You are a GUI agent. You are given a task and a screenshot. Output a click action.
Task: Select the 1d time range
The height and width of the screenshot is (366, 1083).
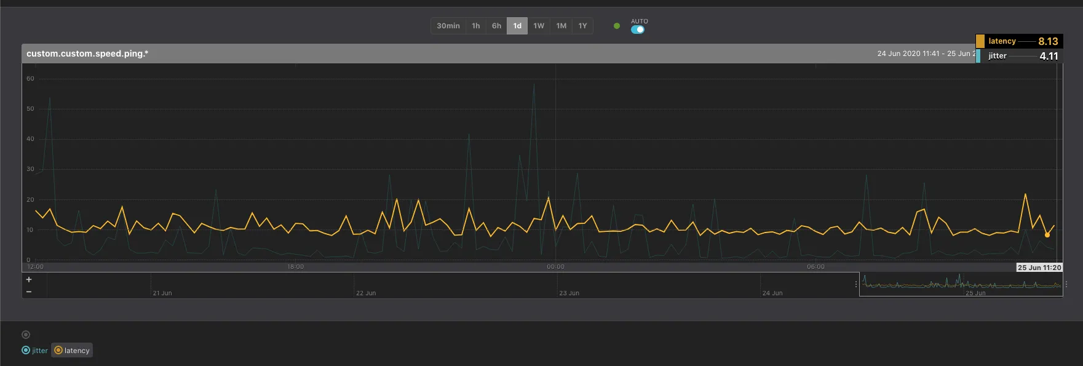tap(517, 26)
